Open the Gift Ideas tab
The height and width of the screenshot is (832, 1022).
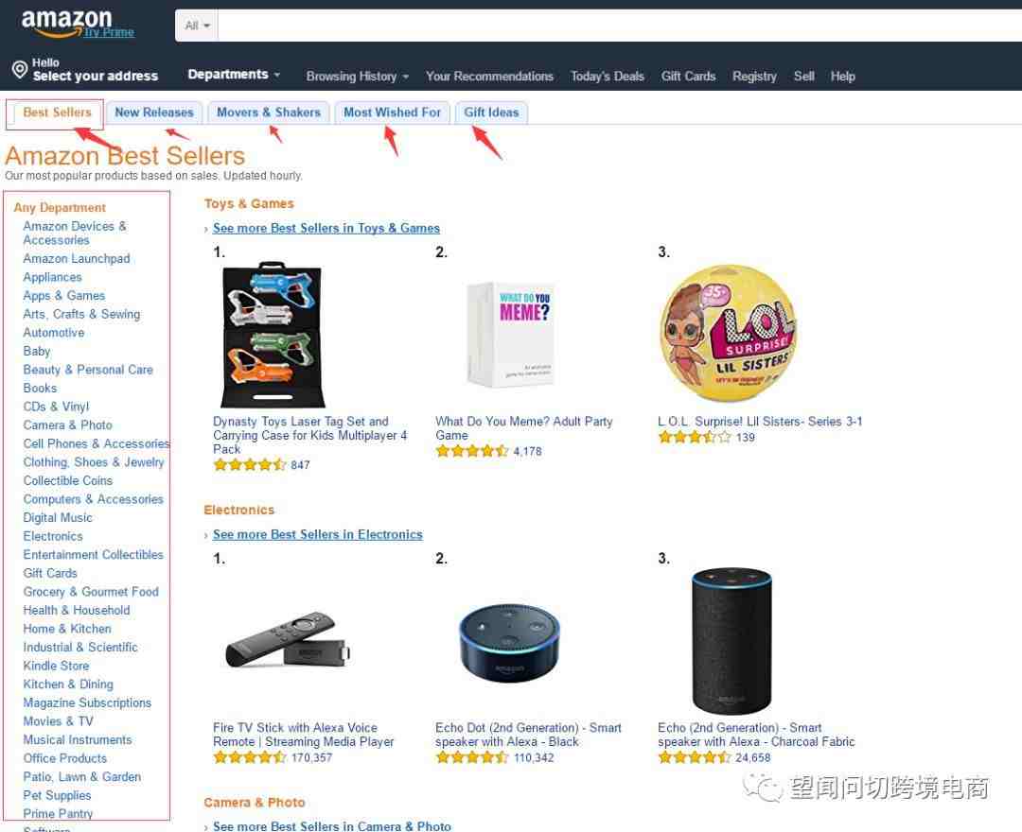pos(491,113)
